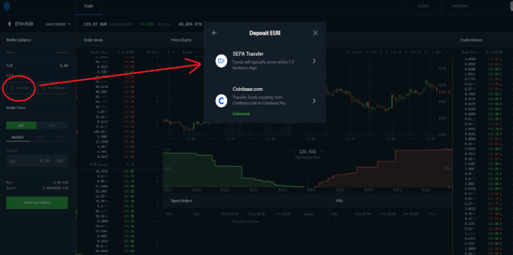Image resolution: width=513 pixels, height=255 pixels.
Task: Click the Deposit button
Action: point(20,88)
